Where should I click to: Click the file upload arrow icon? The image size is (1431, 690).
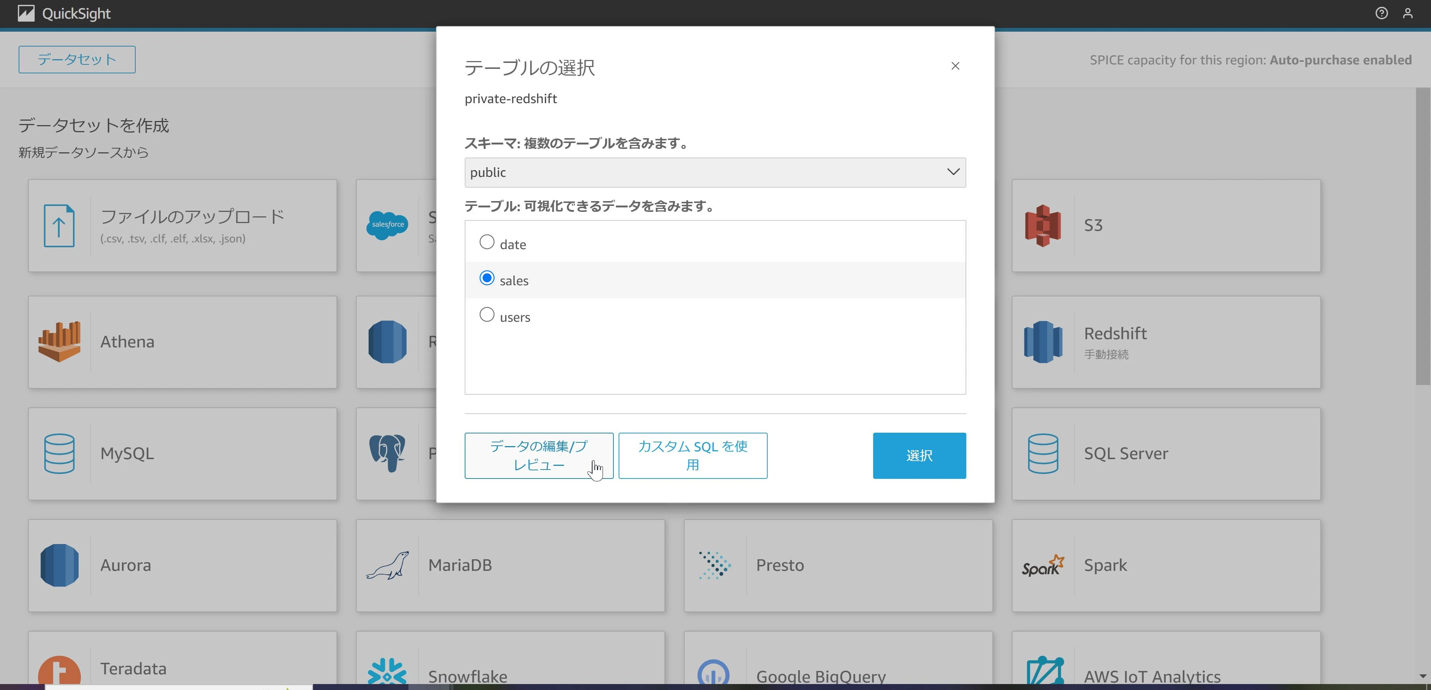pyautogui.click(x=59, y=225)
